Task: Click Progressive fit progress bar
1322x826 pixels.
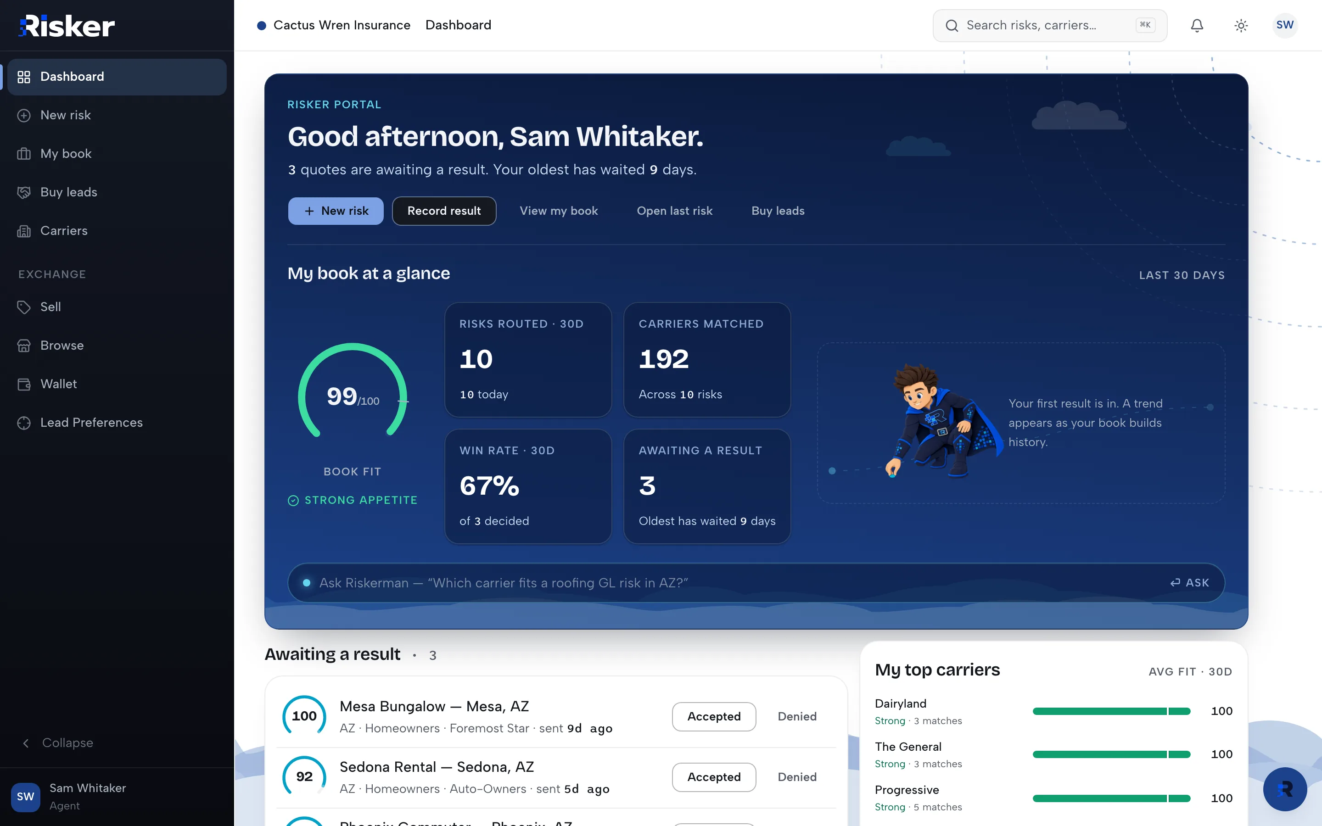Action: pyautogui.click(x=1111, y=798)
